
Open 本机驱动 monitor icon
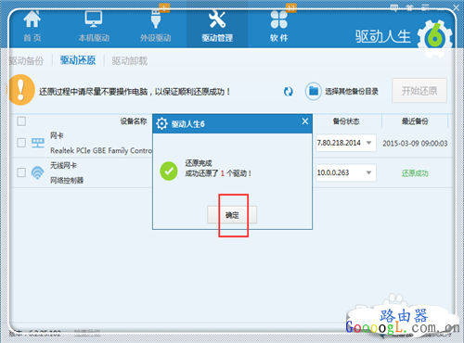point(94,19)
